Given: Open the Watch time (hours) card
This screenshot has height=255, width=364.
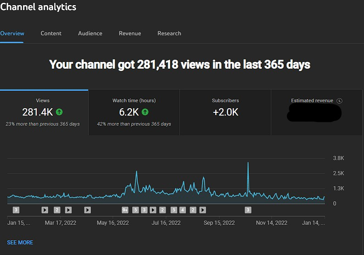Looking at the screenshot, I should (134, 112).
